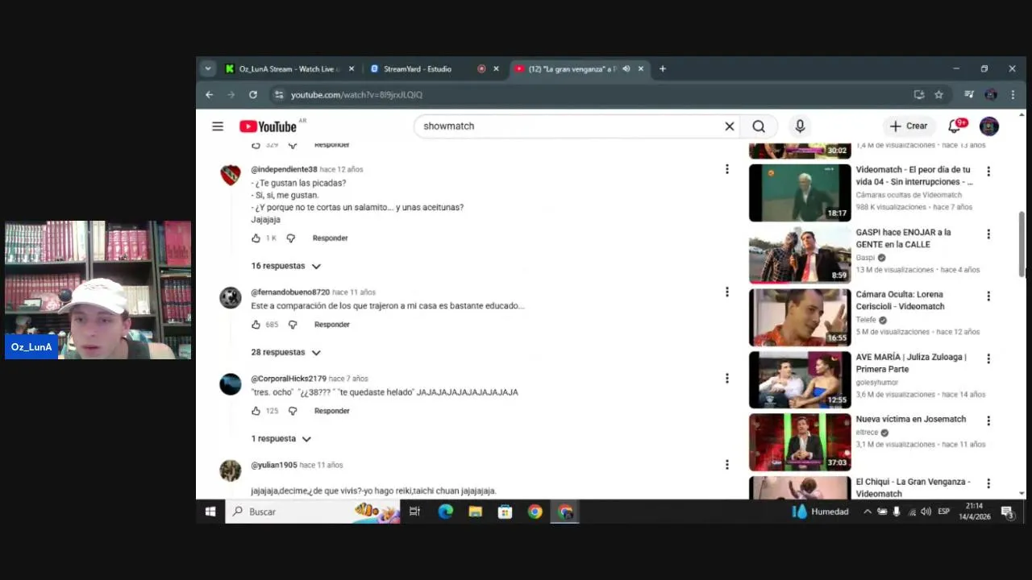Dislike the @CorporalHicks2179 comment
Screen dimensions: 1032x580
pos(293,411)
